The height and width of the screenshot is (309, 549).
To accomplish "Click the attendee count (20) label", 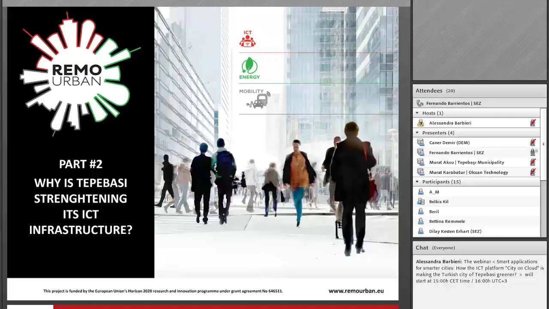I will click(450, 91).
